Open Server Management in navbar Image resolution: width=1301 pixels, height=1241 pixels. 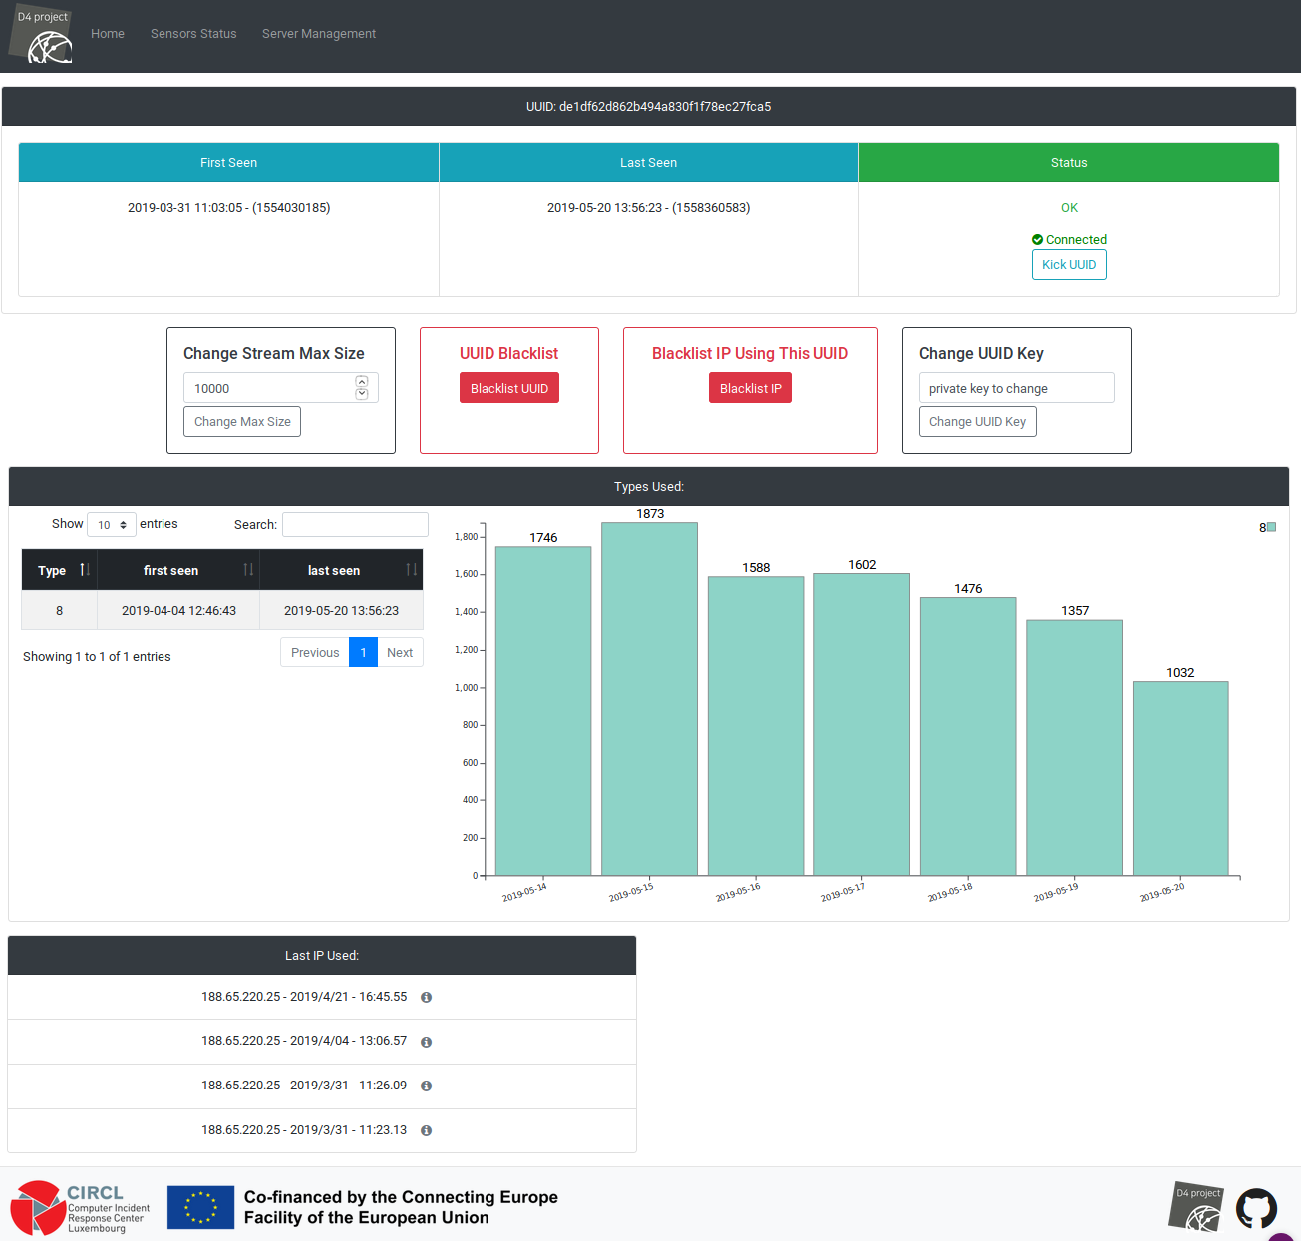click(x=319, y=34)
